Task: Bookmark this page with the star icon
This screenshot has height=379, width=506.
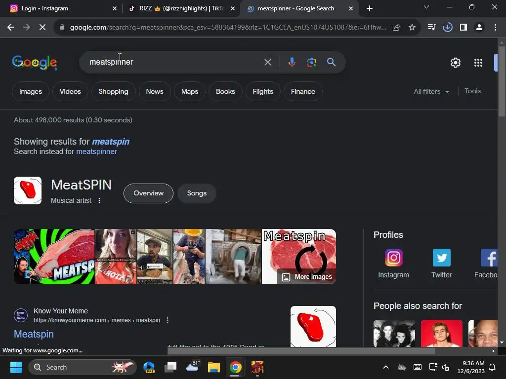Action: [x=412, y=28]
